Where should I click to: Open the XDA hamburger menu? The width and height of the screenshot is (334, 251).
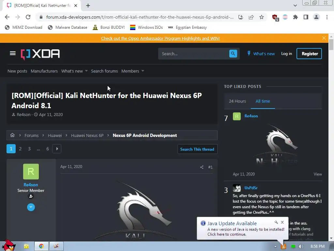tap(13, 53)
